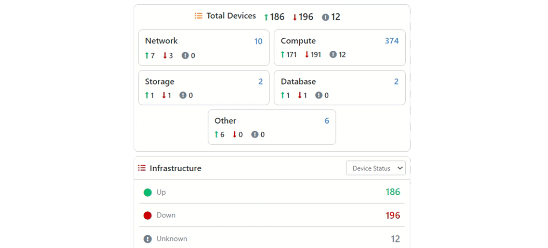
Task: Click the Total Devices heading text
Action: point(231,16)
